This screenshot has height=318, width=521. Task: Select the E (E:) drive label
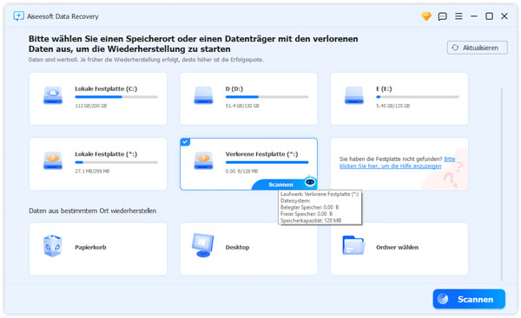pyautogui.click(x=384, y=89)
